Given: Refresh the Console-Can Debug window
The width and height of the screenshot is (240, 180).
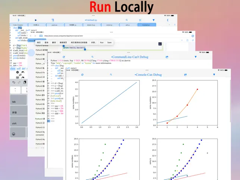Looking at the screenshot, I should pos(82,75).
